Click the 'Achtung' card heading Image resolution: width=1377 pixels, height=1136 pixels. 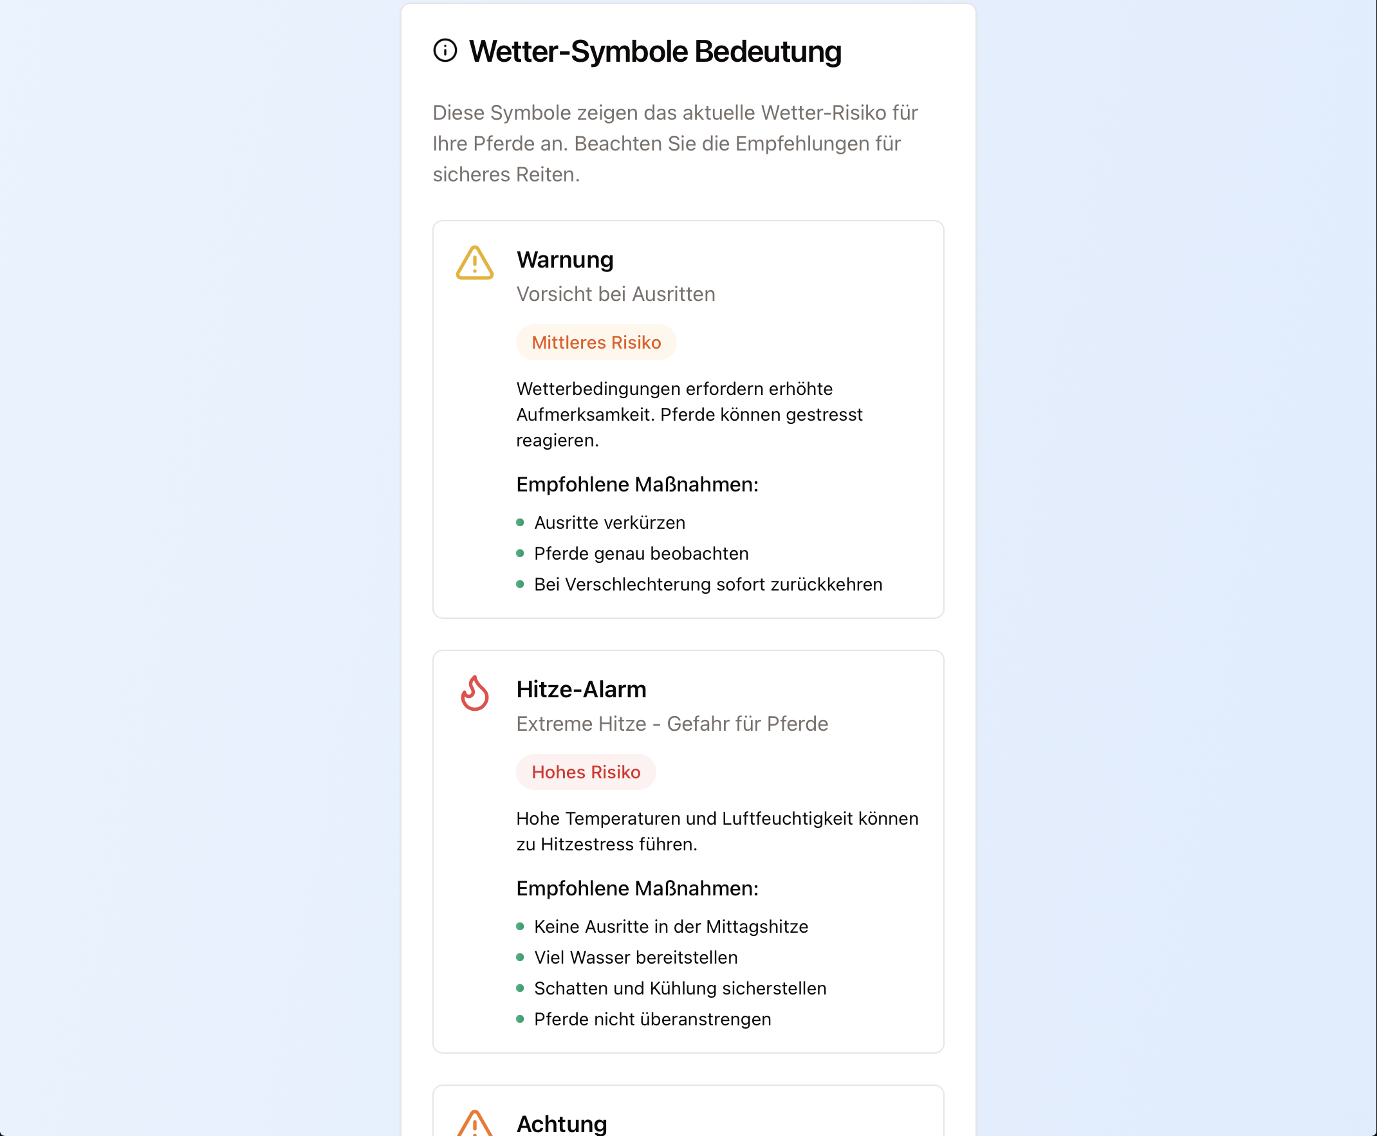pos(562,1124)
